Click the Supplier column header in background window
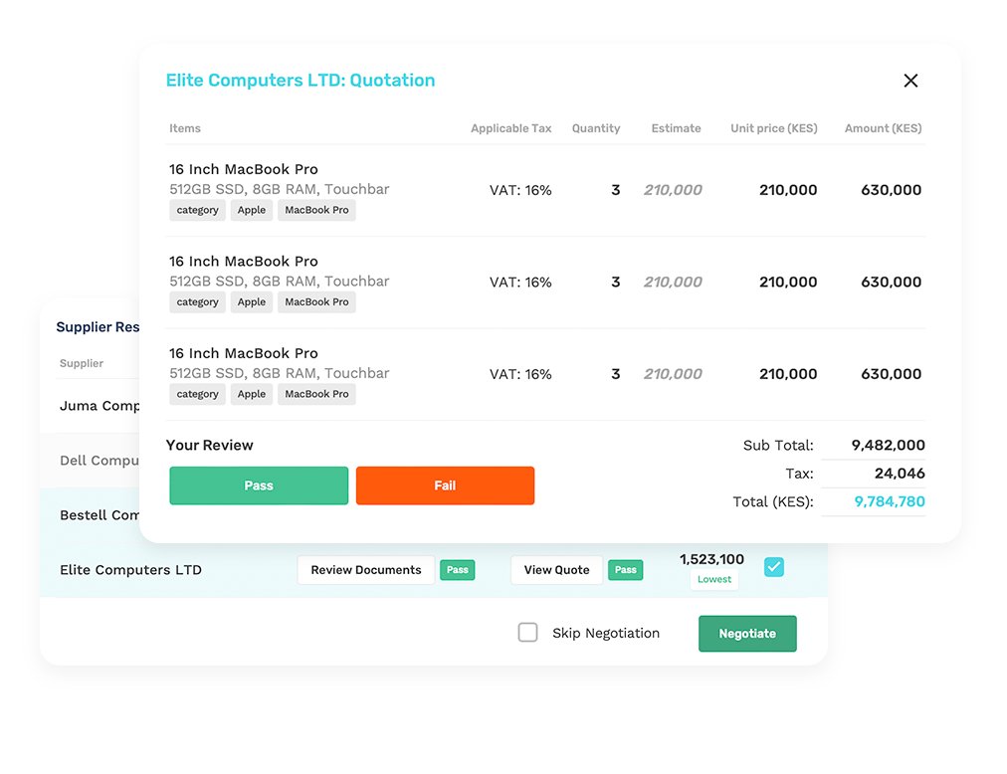The height and width of the screenshot is (774, 1007). [82, 363]
